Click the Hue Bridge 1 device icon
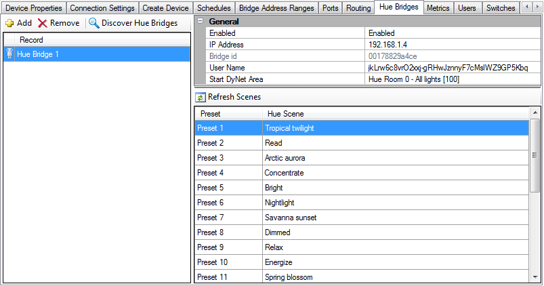The height and width of the screenshot is (286, 544). pyautogui.click(x=9, y=54)
